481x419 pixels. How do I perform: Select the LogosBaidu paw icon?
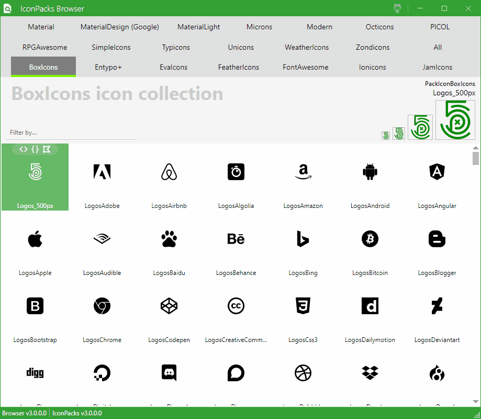click(x=169, y=239)
